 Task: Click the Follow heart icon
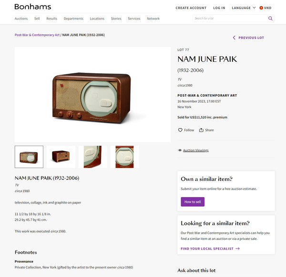coord(180,130)
